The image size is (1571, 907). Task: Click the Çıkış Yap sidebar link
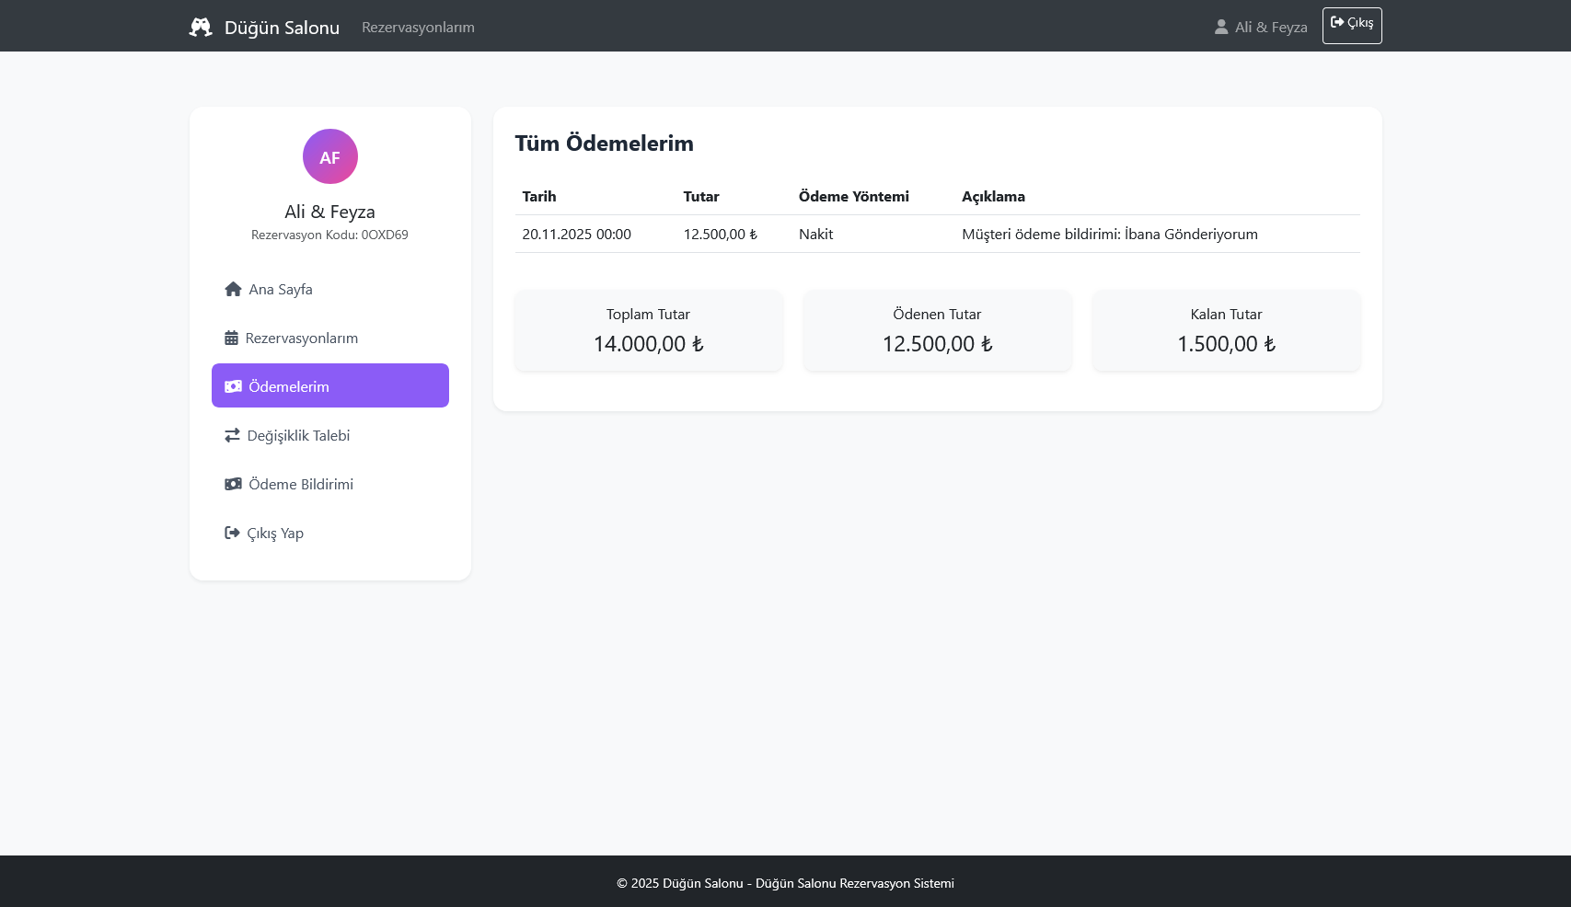(275, 533)
